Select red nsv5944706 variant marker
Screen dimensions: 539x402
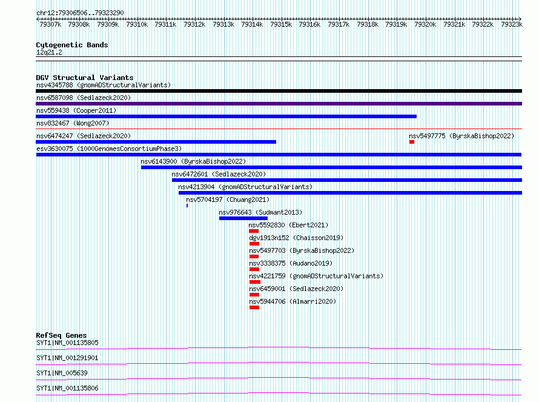254,307
